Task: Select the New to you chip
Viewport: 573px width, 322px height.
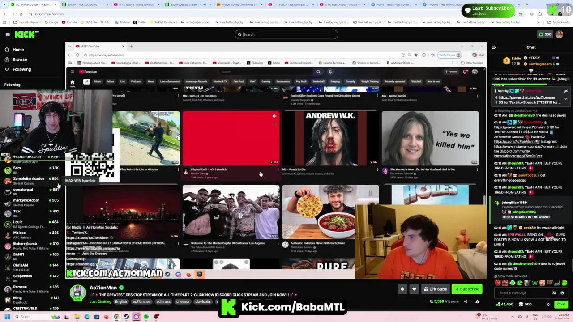Action: pyautogui.click(x=433, y=82)
